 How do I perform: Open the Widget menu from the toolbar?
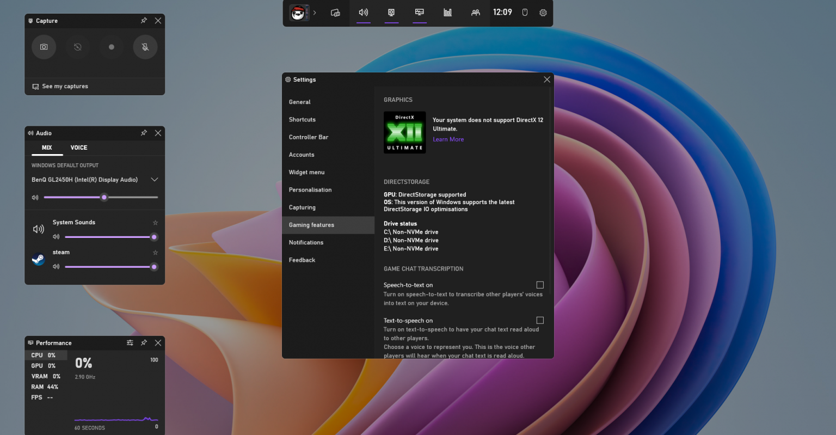[335, 13]
